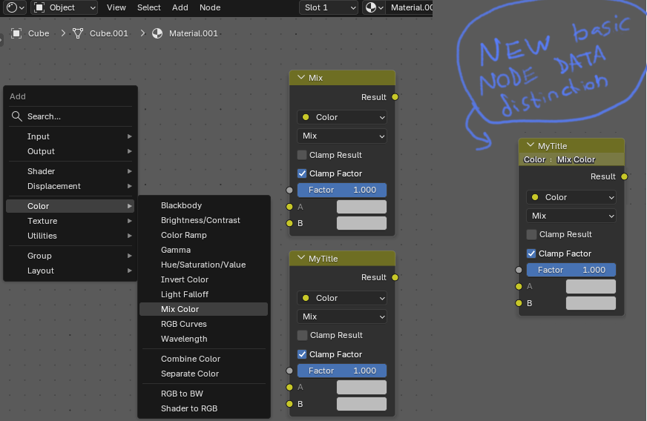Choose Shader to RGB entry
The width and height of the screenshot is (647, 421).
(204, 408)
